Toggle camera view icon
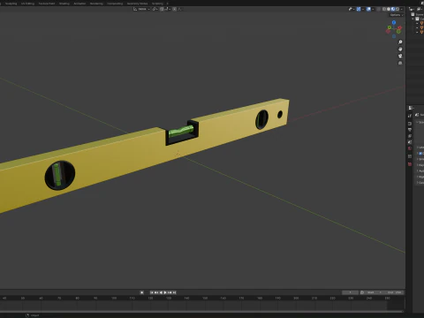Viewport: 424px width, 318px height. (x=400, y=56)
